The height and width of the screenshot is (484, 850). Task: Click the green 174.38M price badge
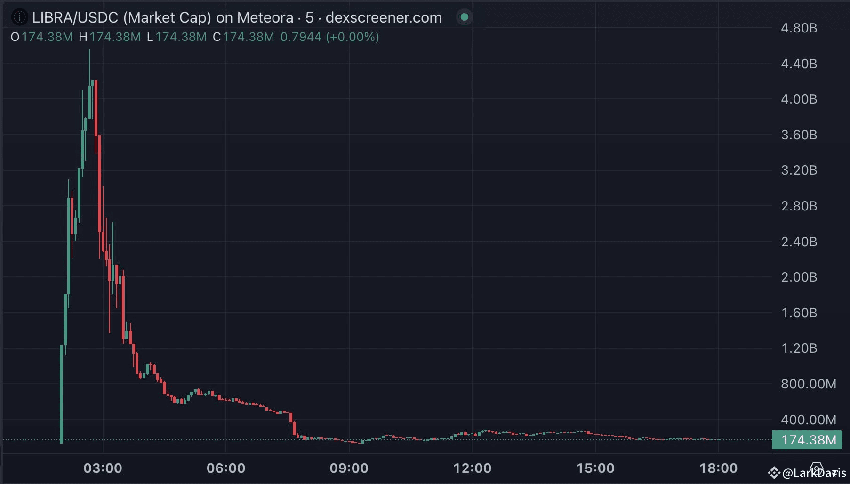point(807,440)
